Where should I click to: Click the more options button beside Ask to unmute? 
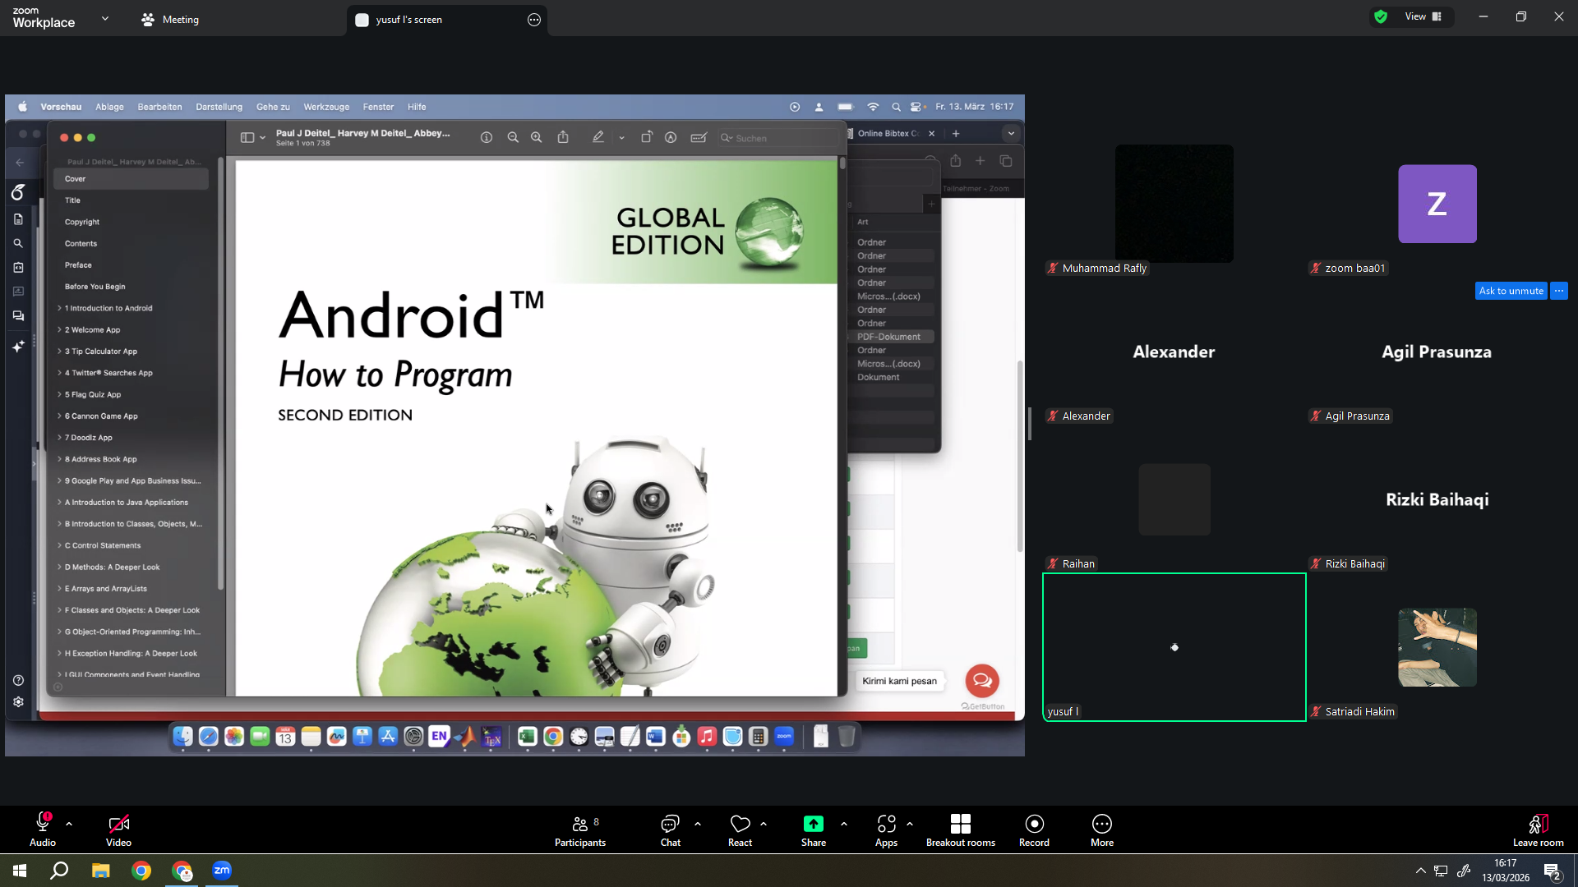(x=1559, y=291)
